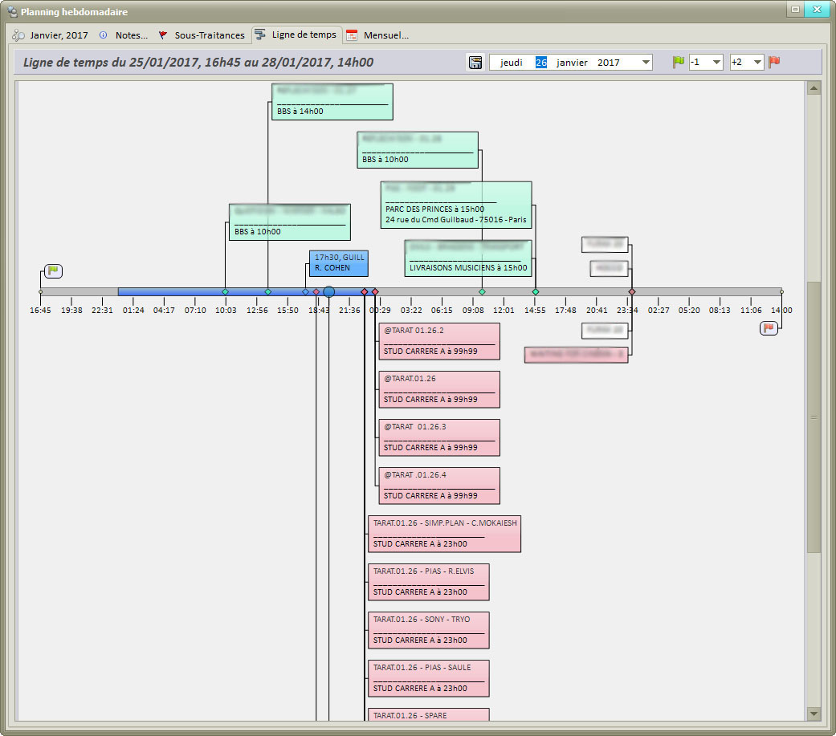Click green start flag marker on timeline
Image resolution: width=836 pixels, height=736 pixels.
click(53, 271)
